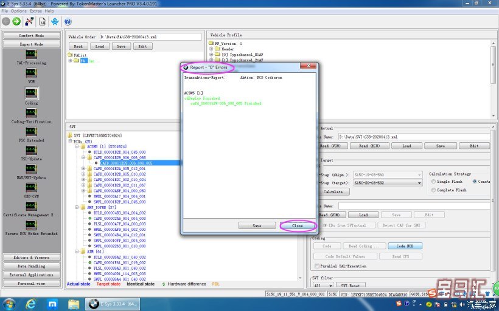Click the SVT root folder icon

[x=70, y=135]
